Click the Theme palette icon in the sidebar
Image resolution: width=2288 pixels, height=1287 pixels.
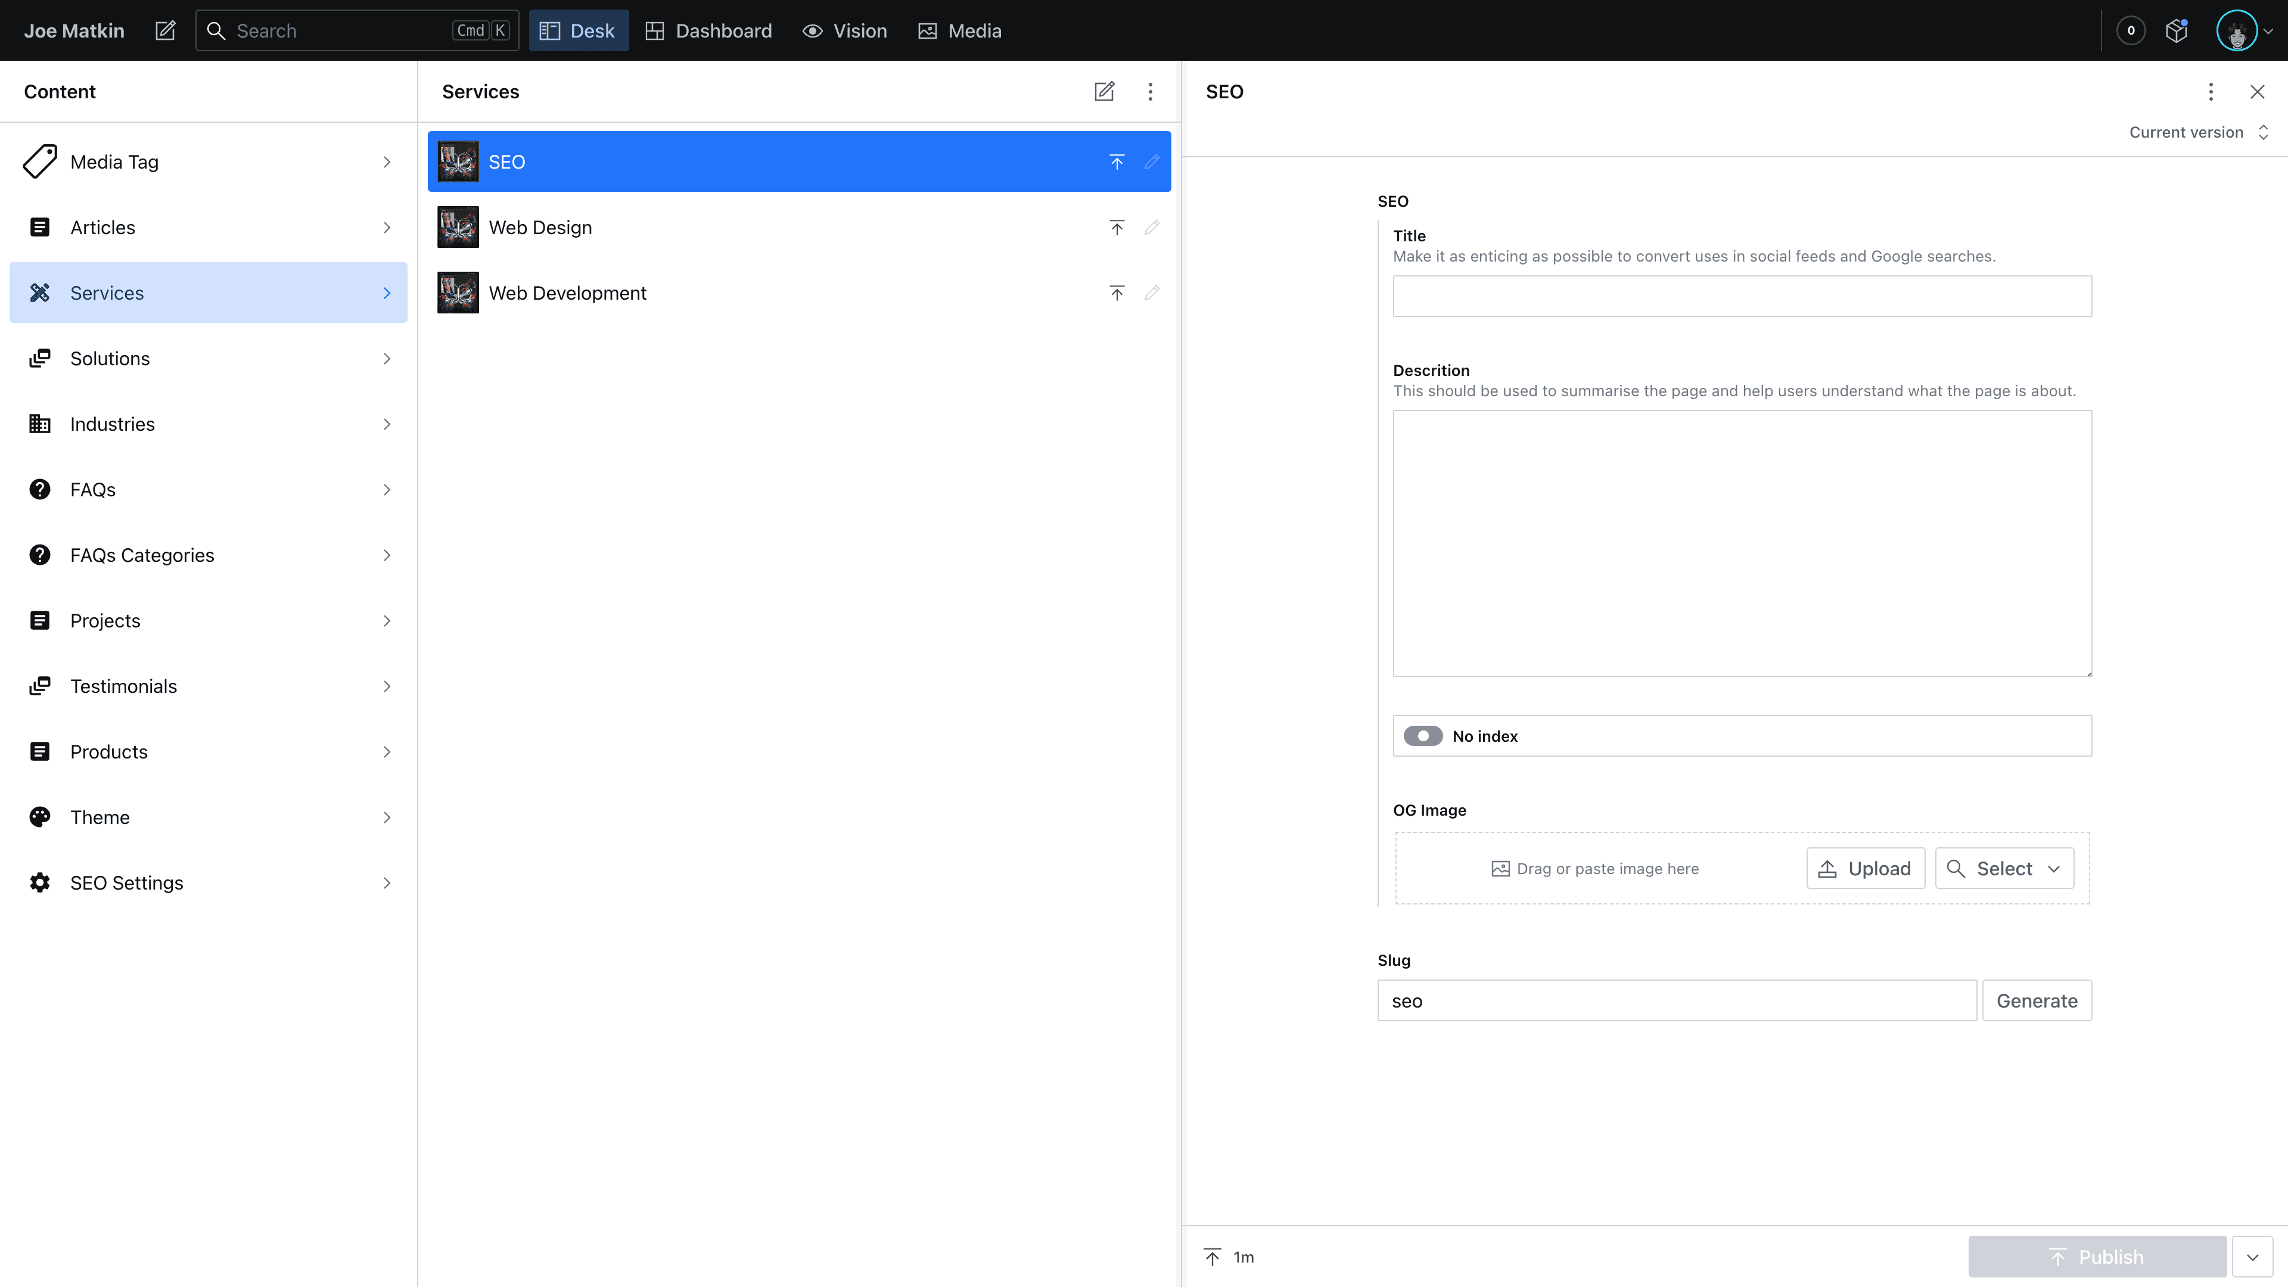[40, 817]
